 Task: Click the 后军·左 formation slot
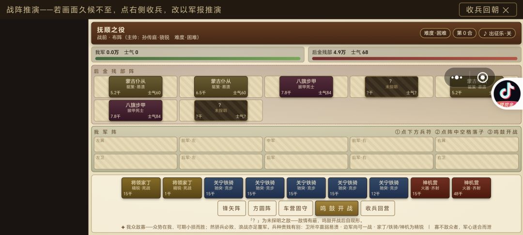click(x=221, y=162)
